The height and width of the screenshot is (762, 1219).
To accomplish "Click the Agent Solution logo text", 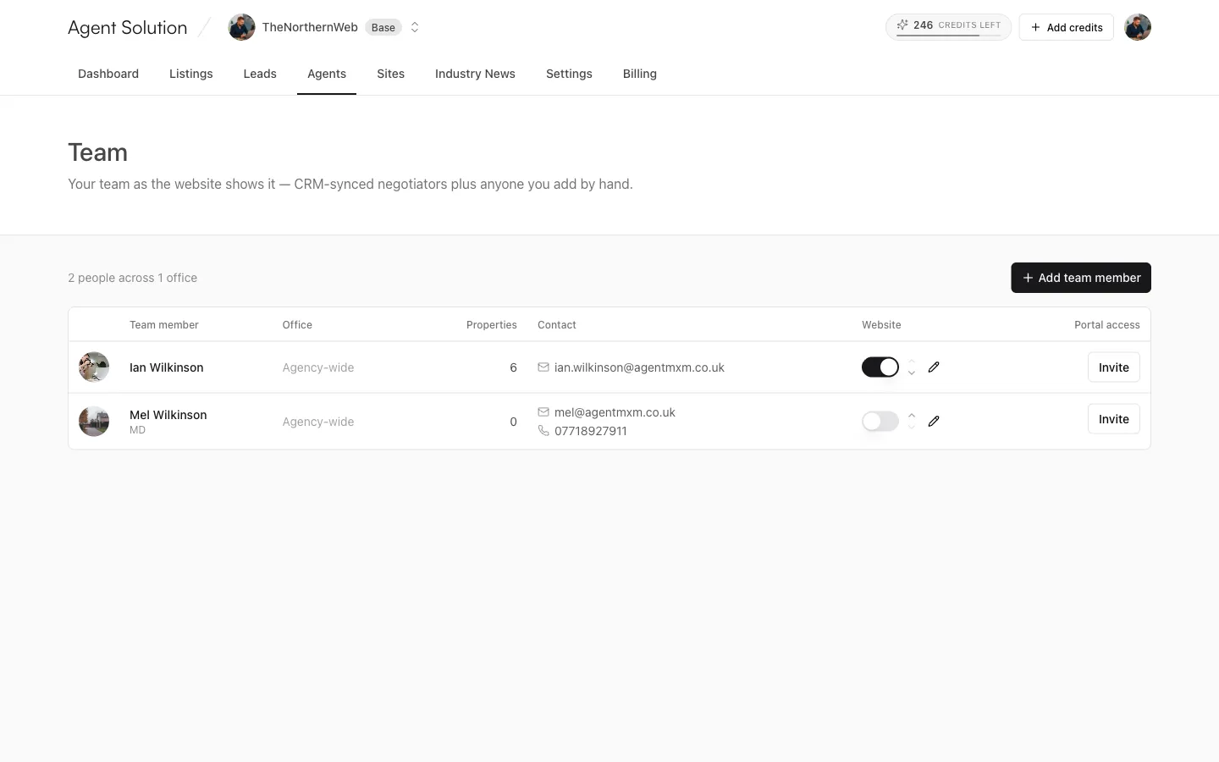I will click(128, 27).
